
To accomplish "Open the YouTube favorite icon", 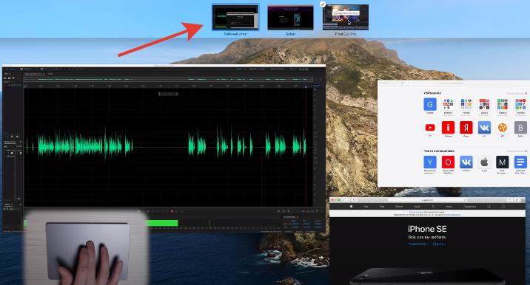I will click(x=430, y=128).
